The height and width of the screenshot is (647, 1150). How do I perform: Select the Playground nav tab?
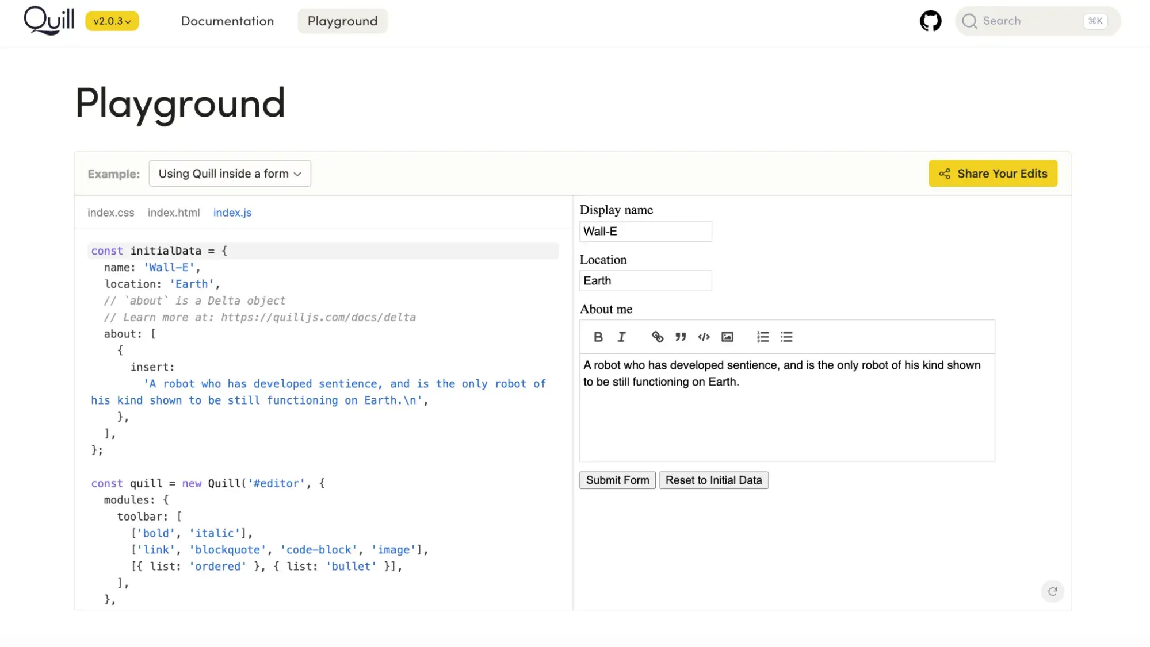click(x=342, y=21)
